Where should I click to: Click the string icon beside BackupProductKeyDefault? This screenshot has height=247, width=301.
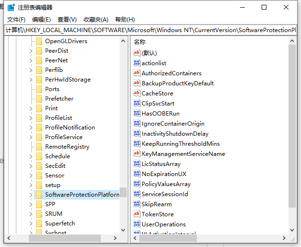(137, 83)
